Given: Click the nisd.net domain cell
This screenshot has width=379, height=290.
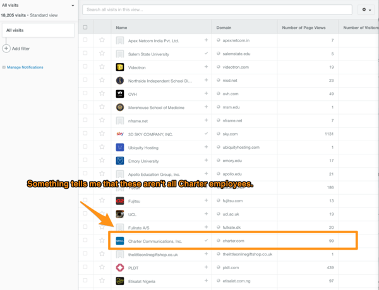Looking at the screenshot, I should tap(230, 80).
